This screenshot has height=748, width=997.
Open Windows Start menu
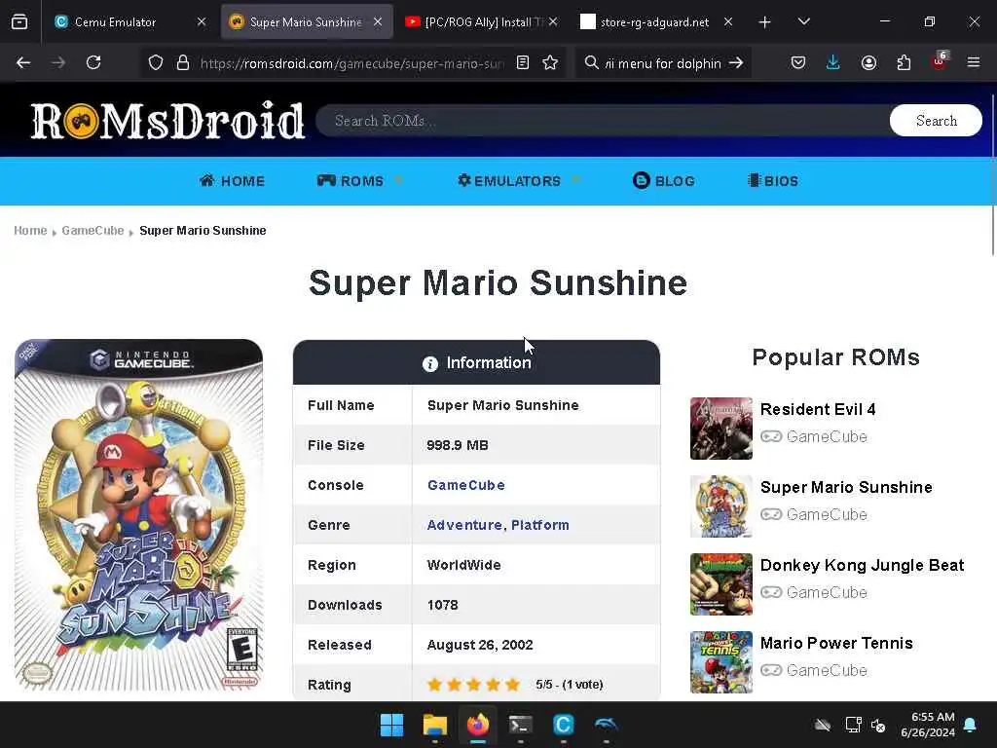click(x=391, y=725)
